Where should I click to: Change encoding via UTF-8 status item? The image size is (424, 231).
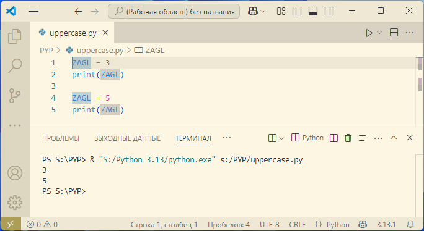coord(270,225)
